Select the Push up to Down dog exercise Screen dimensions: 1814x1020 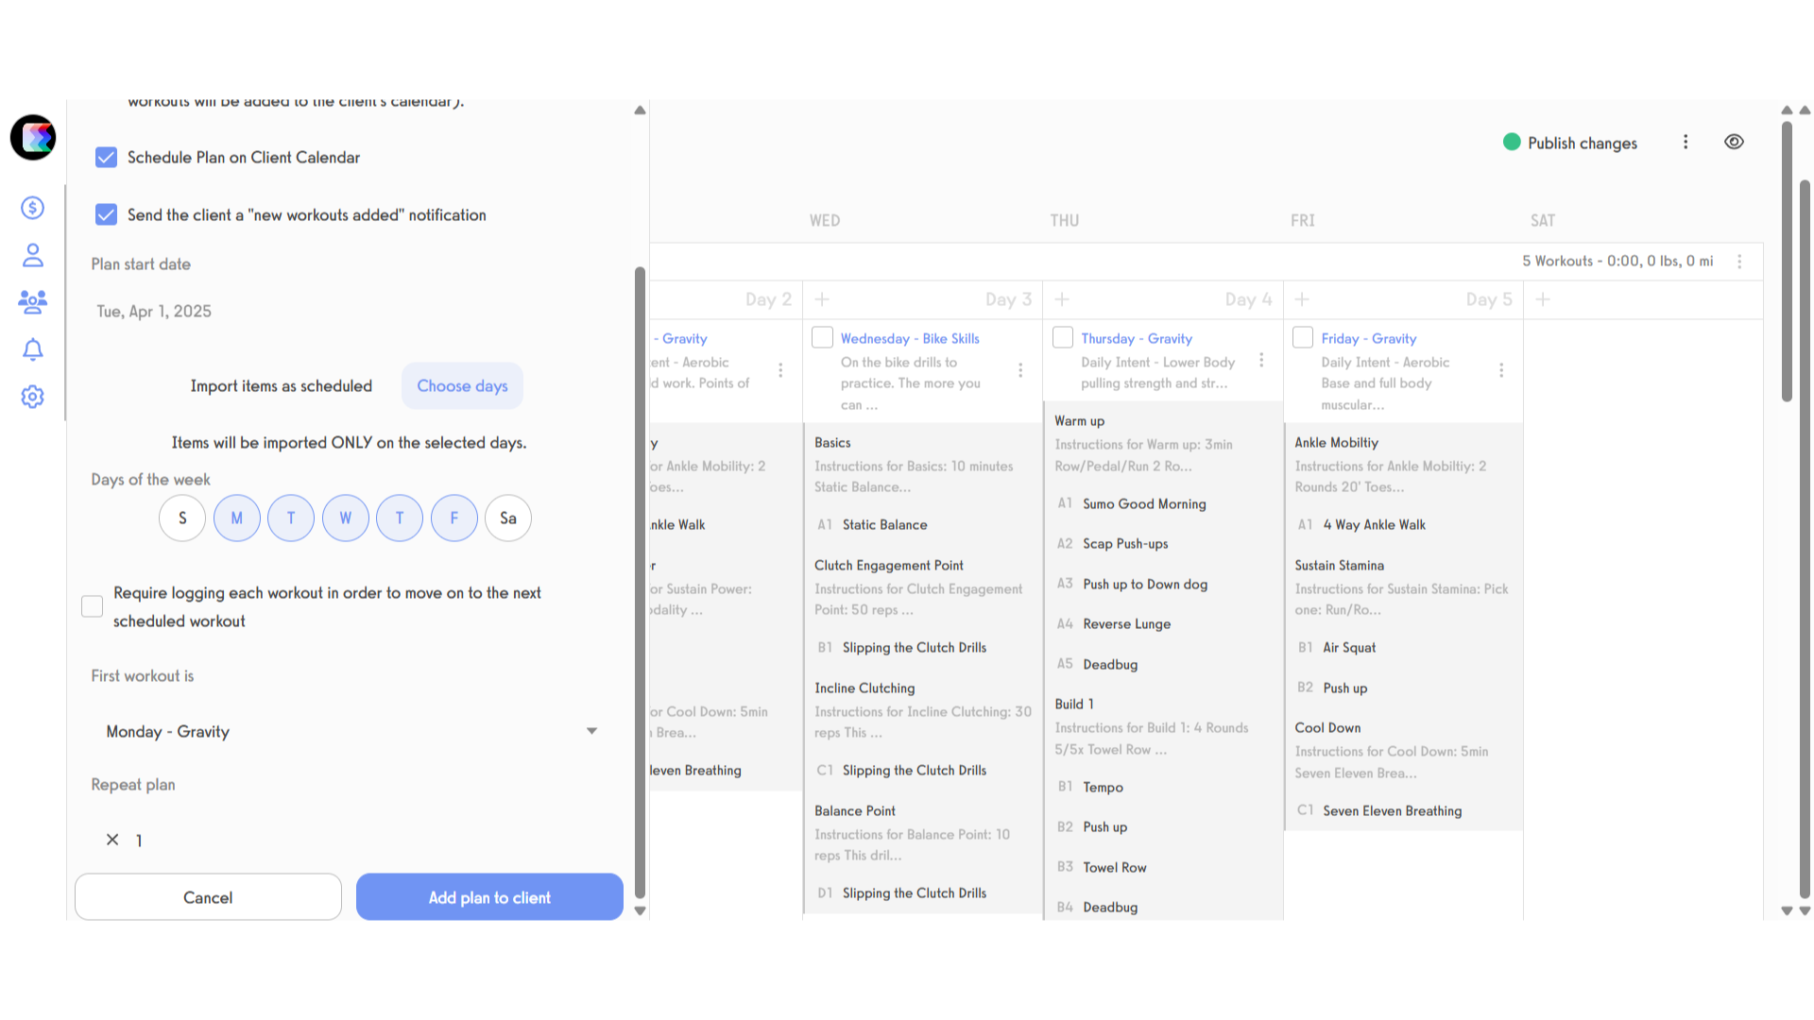coord(1145,585)
